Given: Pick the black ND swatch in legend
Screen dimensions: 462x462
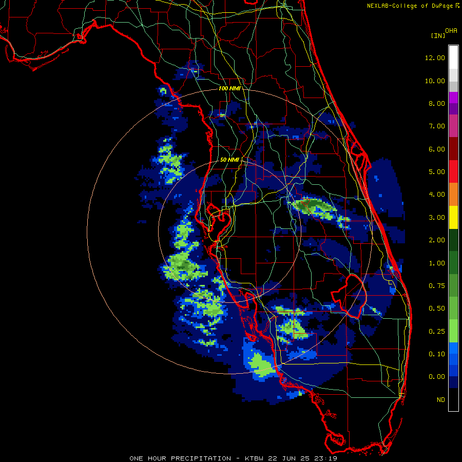Looking at the screenshot, I should 453,399.
